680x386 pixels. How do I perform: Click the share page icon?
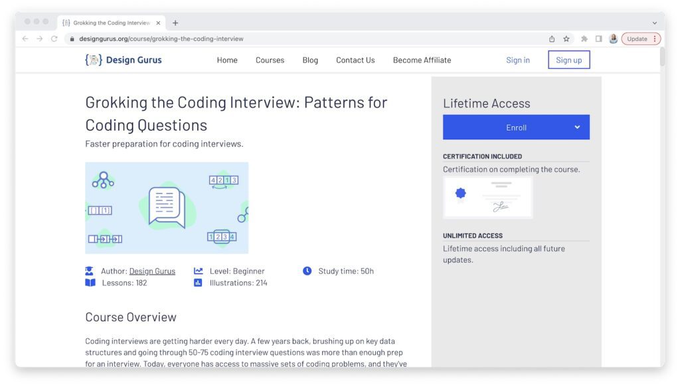(x=552, y=38)
